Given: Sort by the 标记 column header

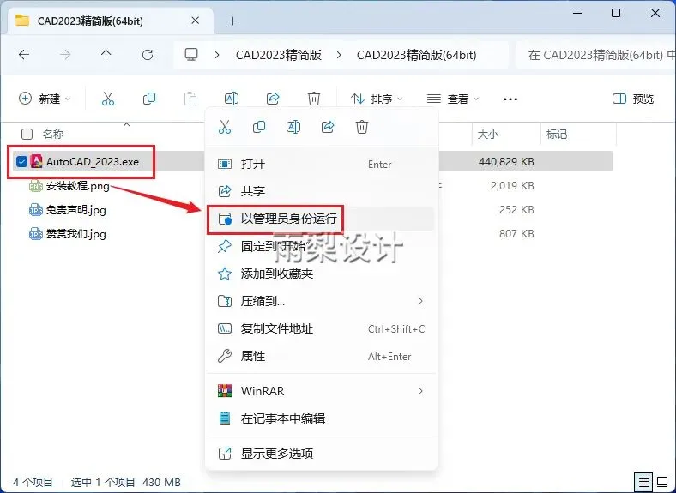Looking at the screenshot, I should [557, 135].
